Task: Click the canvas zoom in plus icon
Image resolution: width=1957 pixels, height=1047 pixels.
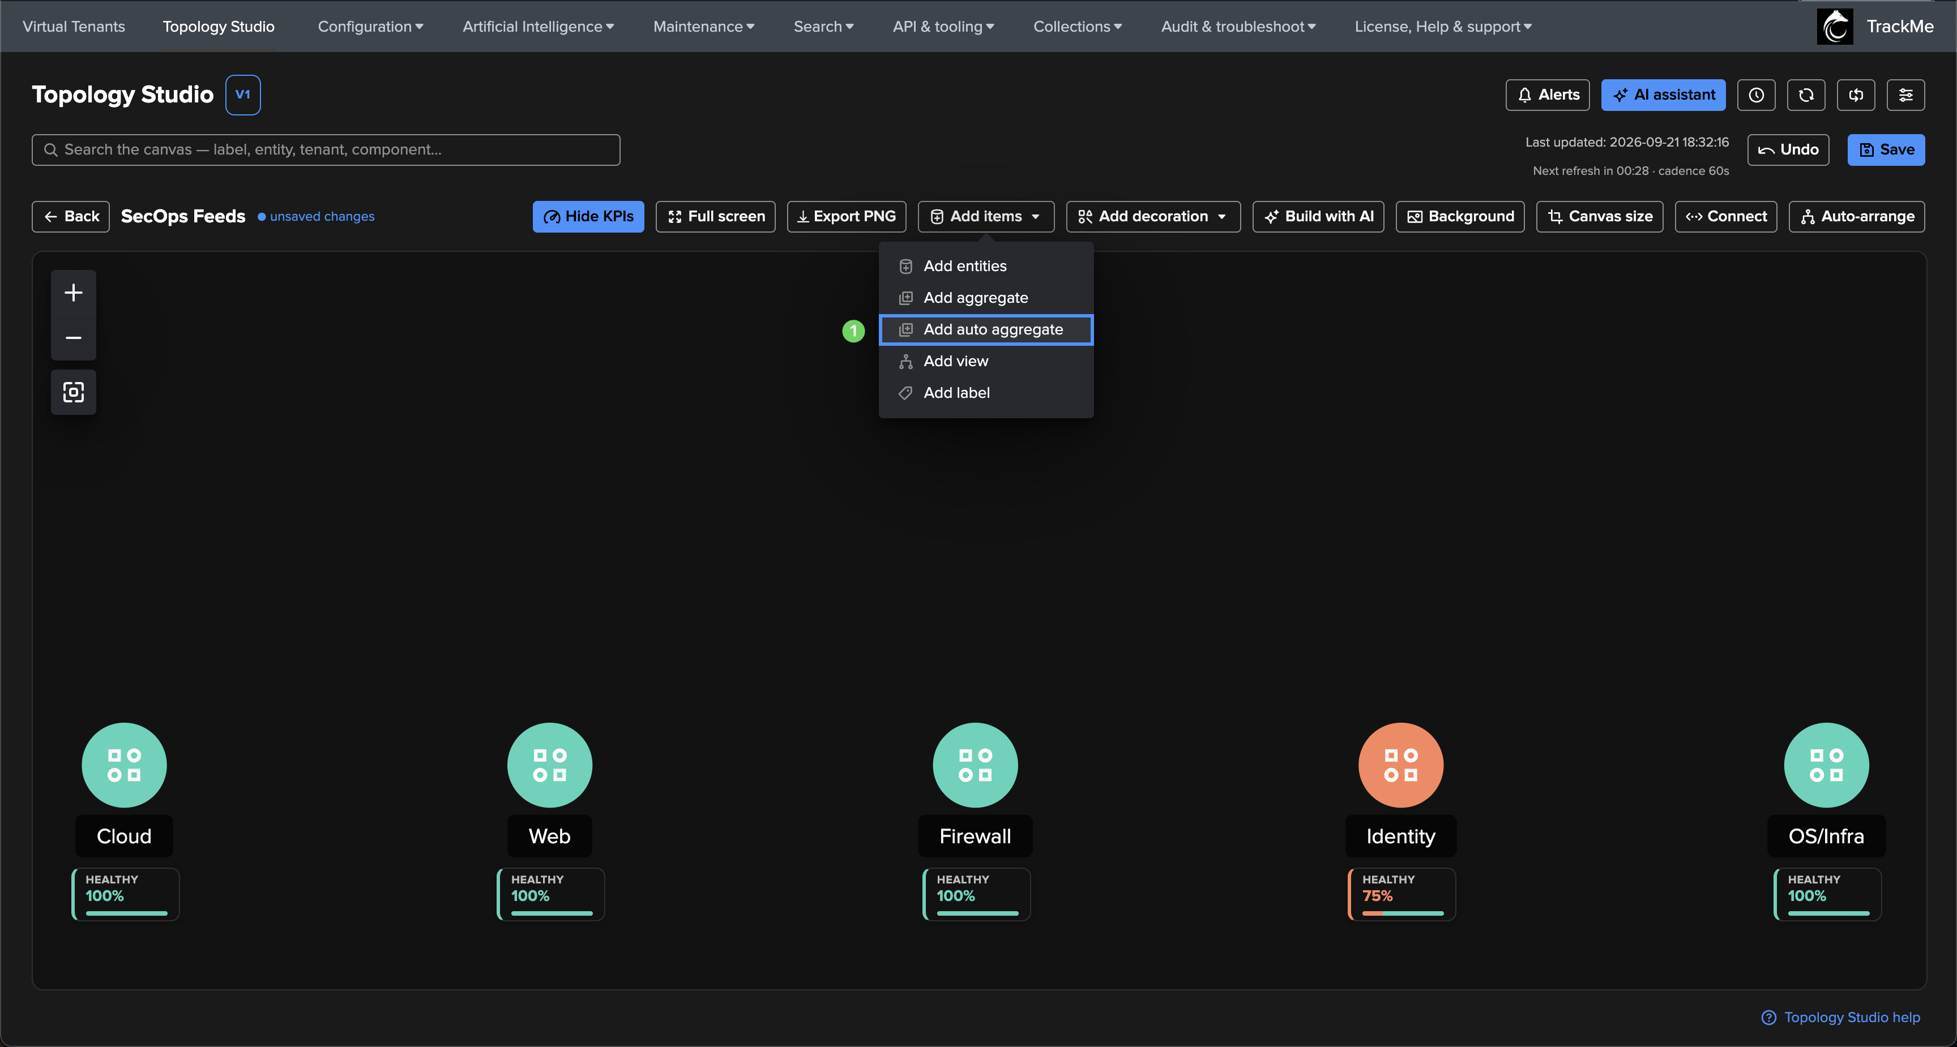Action: click(x=73, y=292)
